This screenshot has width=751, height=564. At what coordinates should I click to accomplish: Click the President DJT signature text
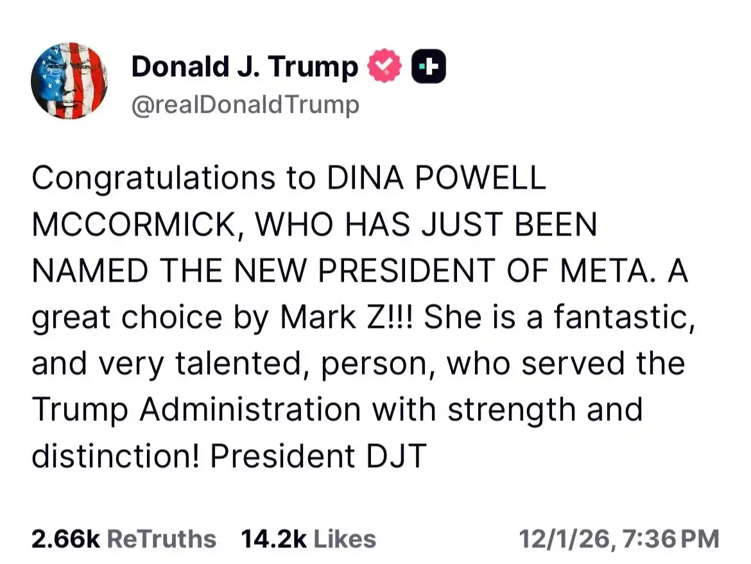[x=318, y=456]
